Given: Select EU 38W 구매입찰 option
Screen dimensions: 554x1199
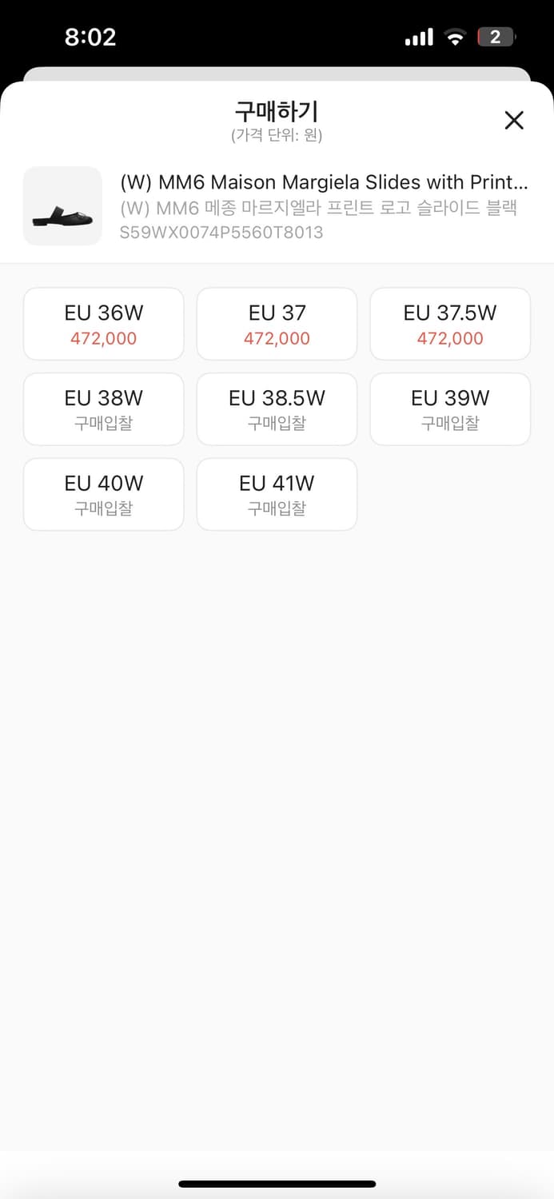Looking at the screenshot, I should [x=104, y=409].
